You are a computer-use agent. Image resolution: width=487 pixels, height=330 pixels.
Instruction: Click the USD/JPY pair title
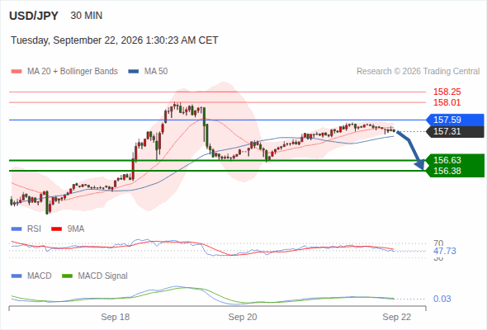point(34,16)
